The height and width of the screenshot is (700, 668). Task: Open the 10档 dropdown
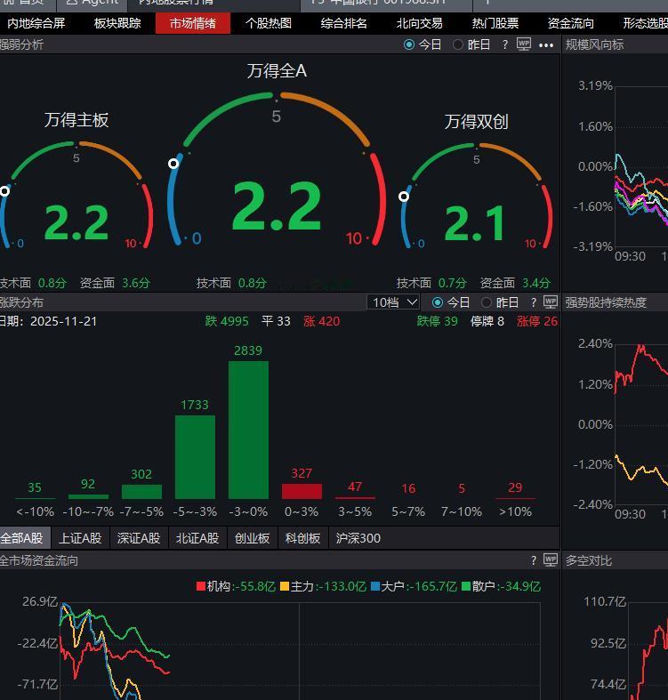393,302
